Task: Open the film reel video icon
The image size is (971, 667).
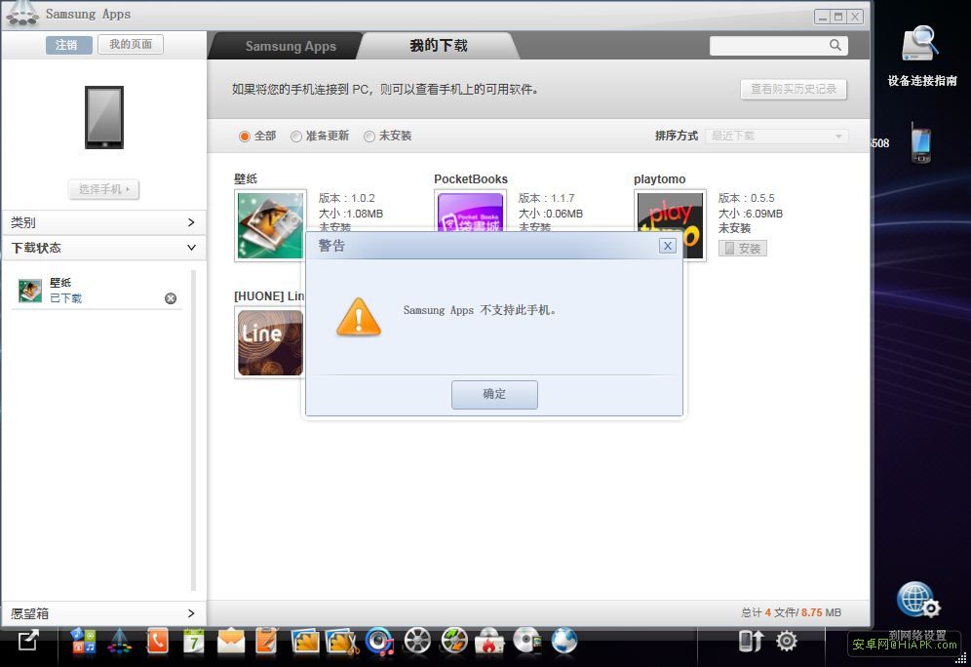Action: tap(417, 641)
